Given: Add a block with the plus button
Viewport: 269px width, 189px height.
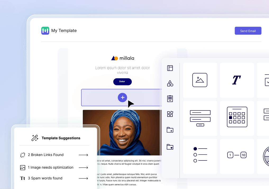Looking at the screenshot, I should coord(122,98).
